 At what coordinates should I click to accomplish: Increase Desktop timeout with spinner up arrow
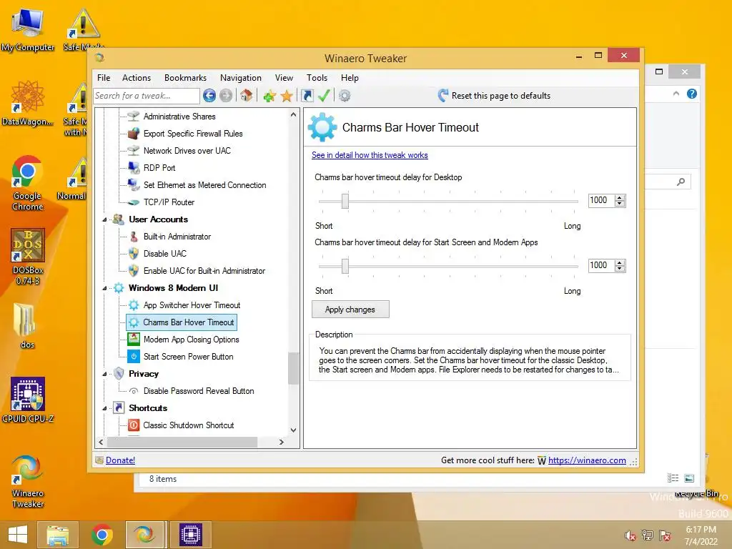(x=620, y=197)
